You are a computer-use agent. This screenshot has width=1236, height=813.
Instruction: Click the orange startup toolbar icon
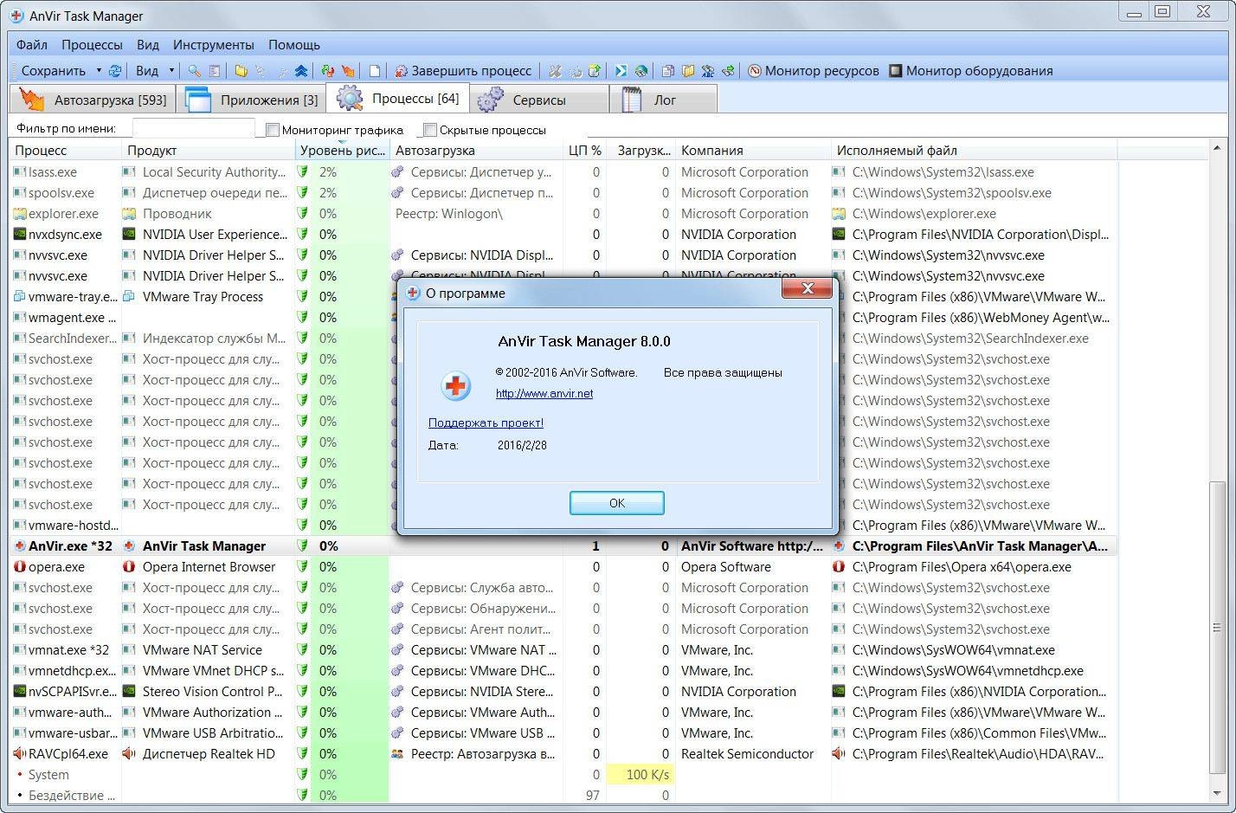[x=347, y=71]
